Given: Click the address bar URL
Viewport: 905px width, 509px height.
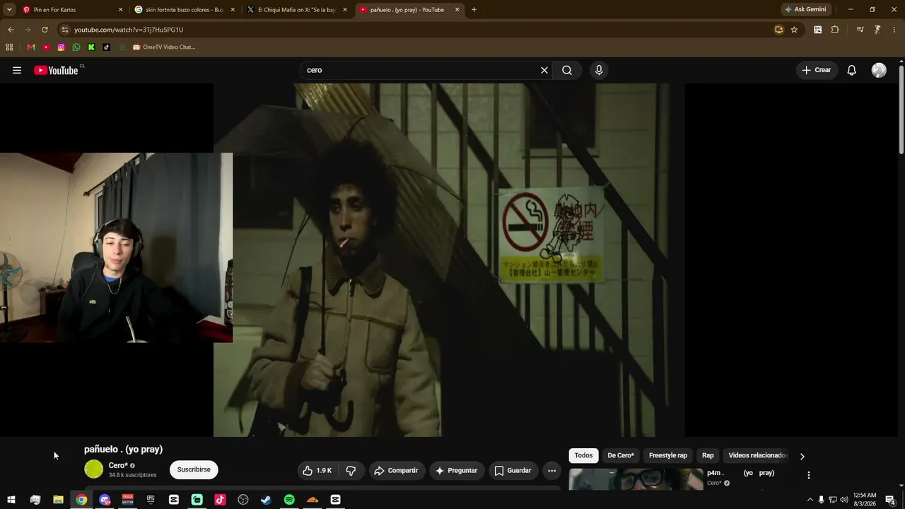Looking at the screenshot, I should tap(129, 30).
